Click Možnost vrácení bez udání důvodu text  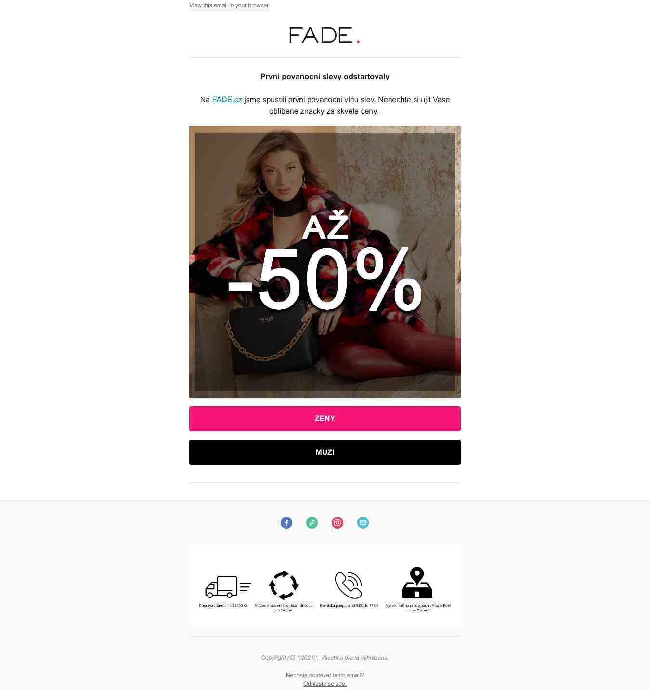point(284,605)
